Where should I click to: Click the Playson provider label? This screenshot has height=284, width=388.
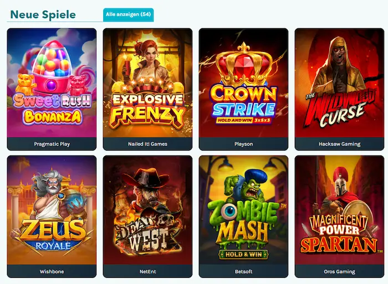point(244,144)
